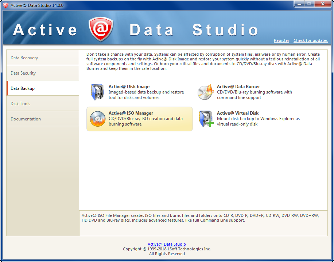Click the copyright LSoft Technologies text
Screen dimensions: 334x262
tap(167, 249)
